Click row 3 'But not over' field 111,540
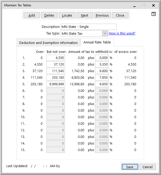161x175 pixels. pos(56,71)
